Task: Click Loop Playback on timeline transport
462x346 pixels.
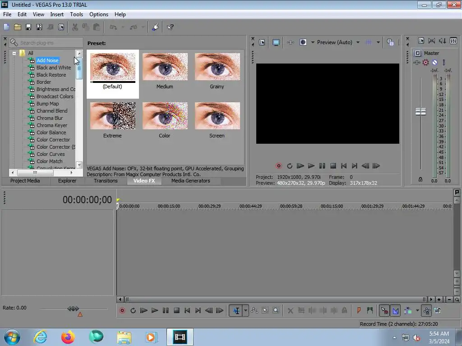Action: point(133,310)
